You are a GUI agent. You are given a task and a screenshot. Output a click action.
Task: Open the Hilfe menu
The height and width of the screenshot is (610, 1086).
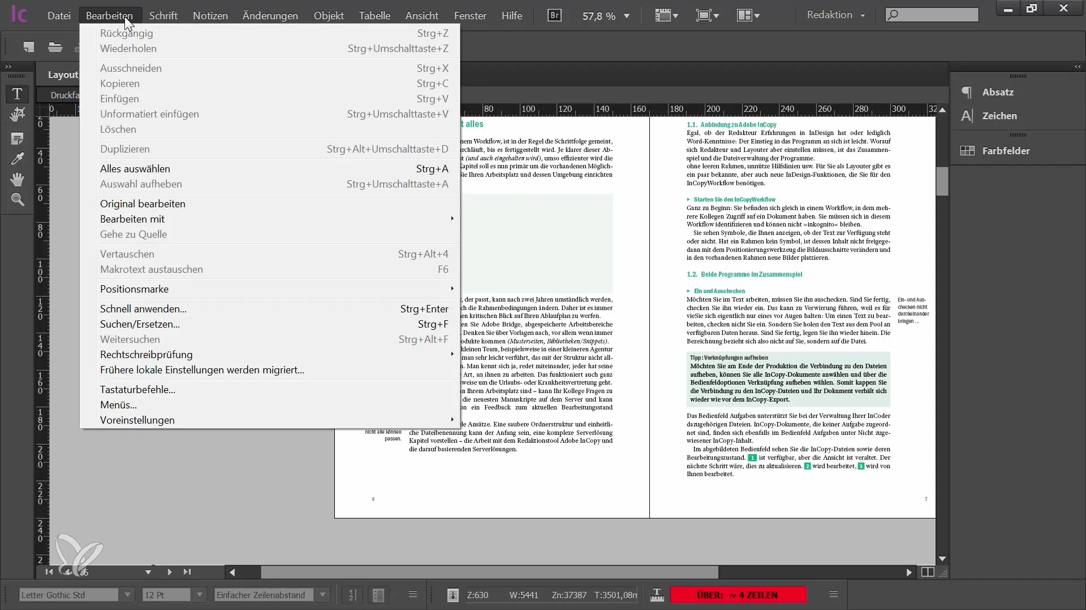511,15
